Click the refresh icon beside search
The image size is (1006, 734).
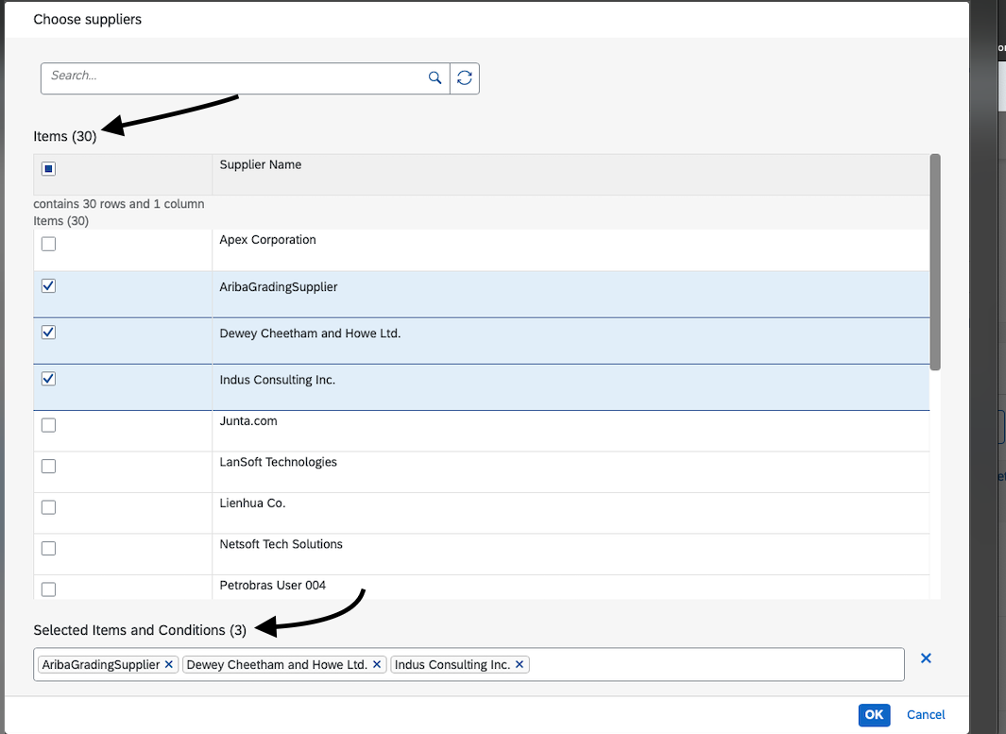click(464, 77)
